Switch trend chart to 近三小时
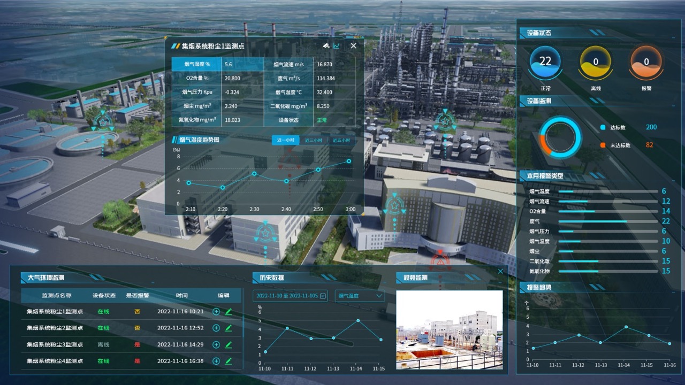 (314, 140)
